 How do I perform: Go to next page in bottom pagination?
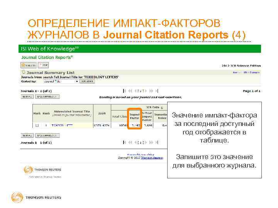coord(146,143)
